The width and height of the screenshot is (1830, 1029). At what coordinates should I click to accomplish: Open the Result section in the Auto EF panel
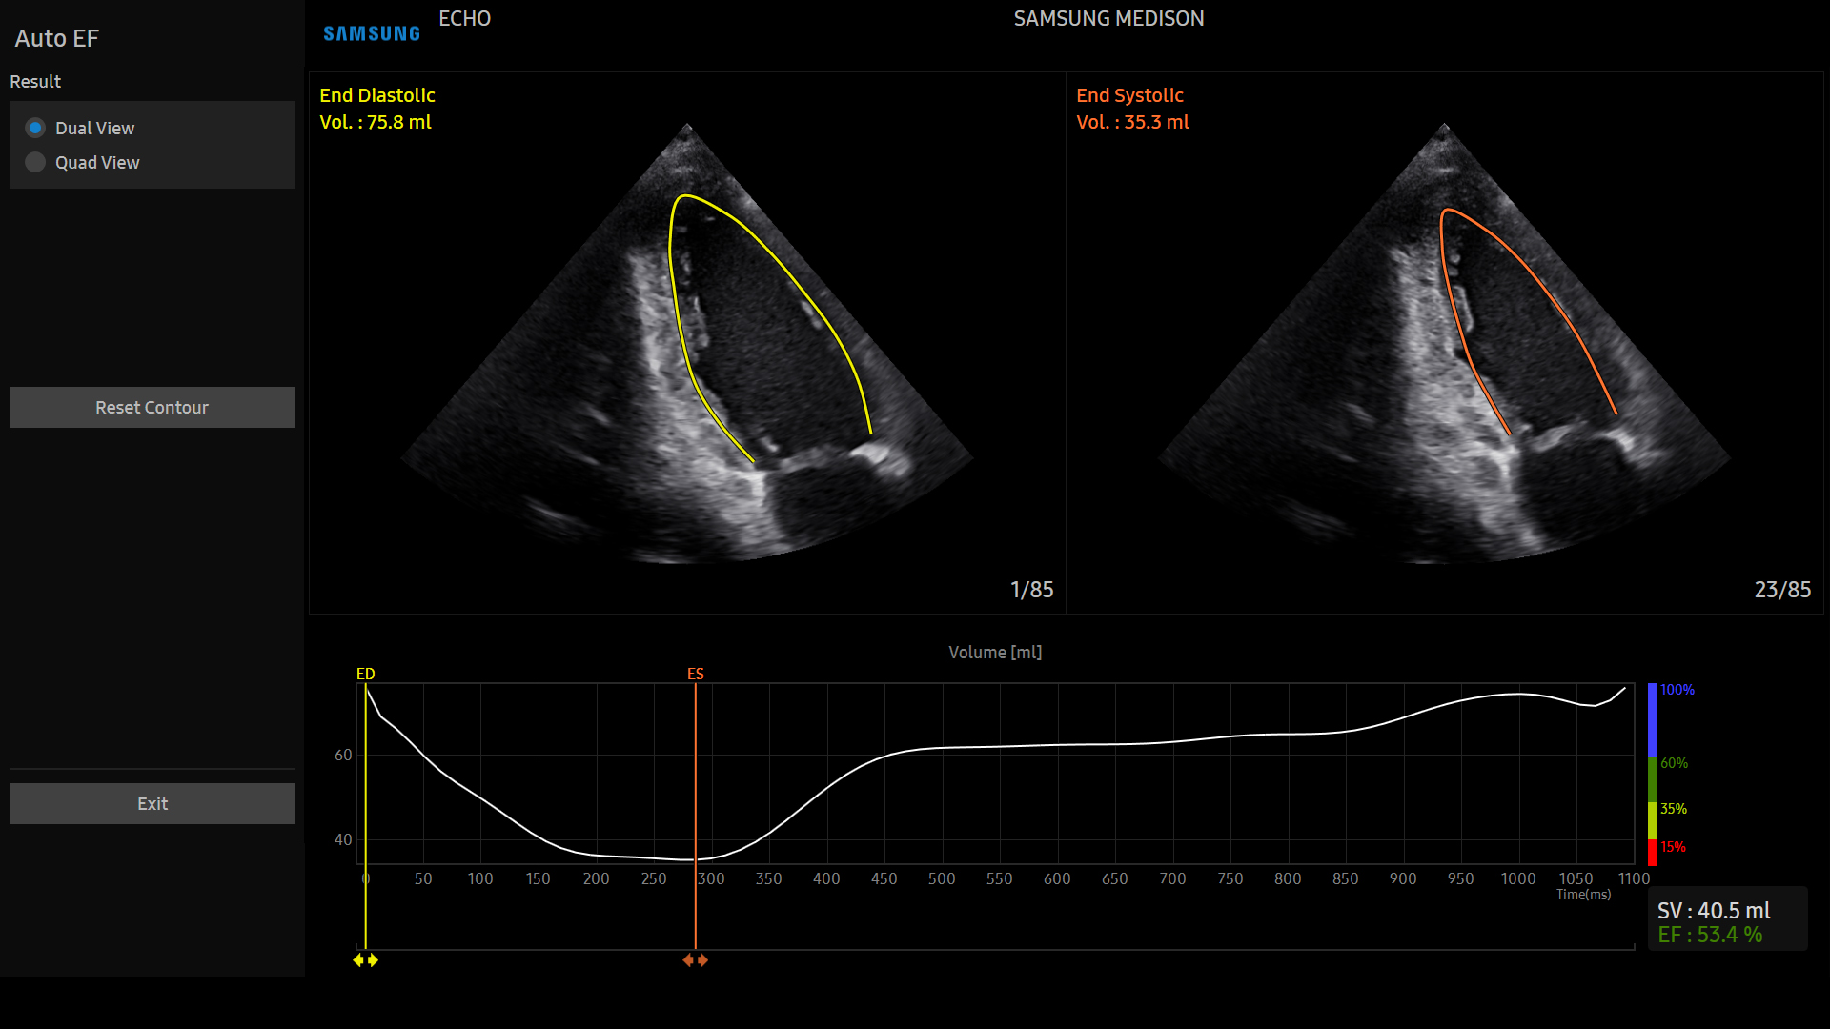[35, 81]
